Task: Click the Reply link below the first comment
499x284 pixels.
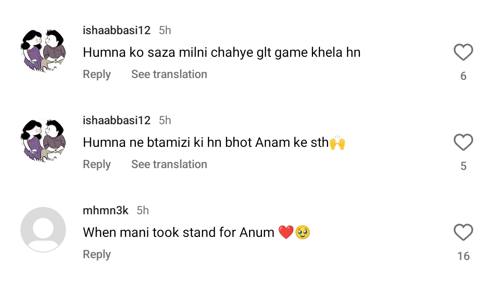Action: tap(97, 74)
